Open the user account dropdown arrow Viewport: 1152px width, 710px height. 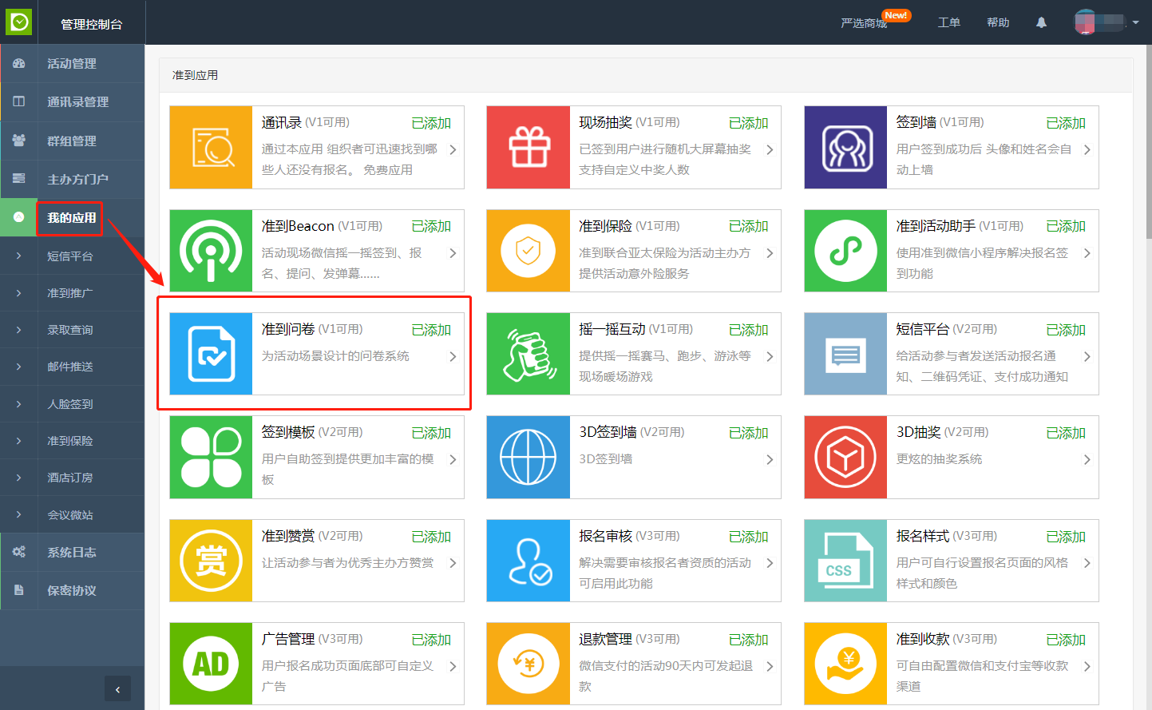[x=1135, y=22]
